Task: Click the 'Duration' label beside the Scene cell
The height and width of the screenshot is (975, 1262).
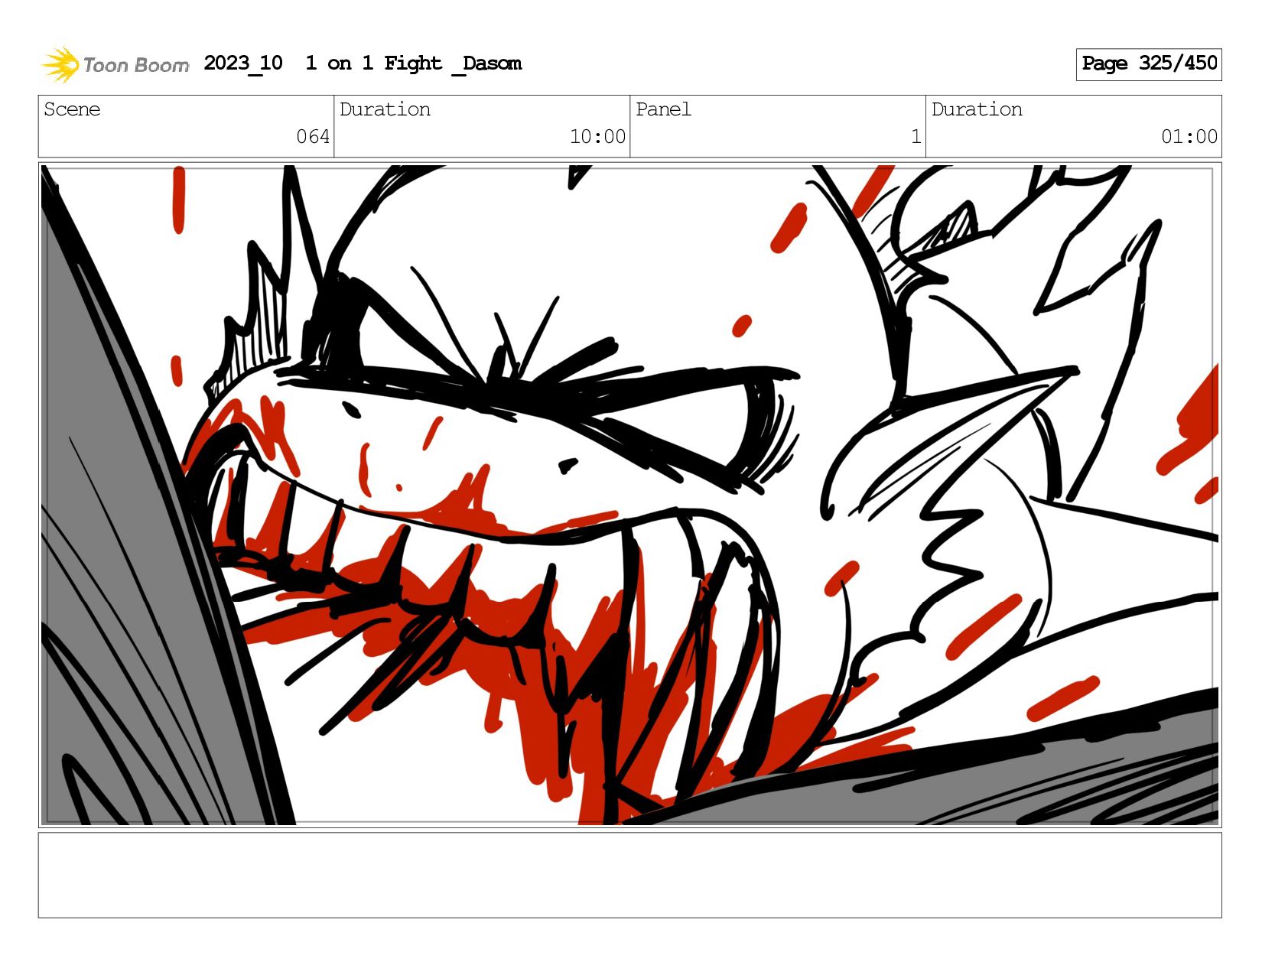Action: [385, 109]
